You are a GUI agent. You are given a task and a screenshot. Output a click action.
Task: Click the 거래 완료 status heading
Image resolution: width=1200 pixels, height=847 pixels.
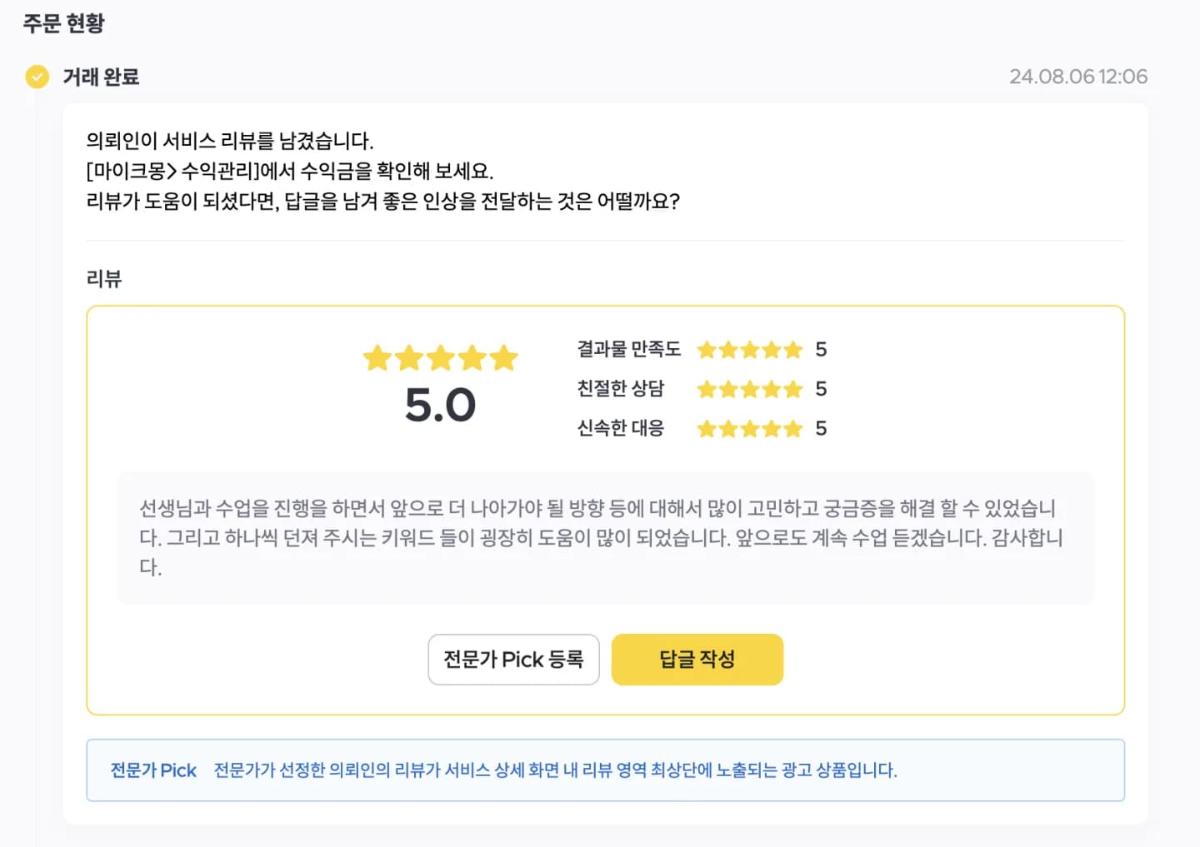101,77
